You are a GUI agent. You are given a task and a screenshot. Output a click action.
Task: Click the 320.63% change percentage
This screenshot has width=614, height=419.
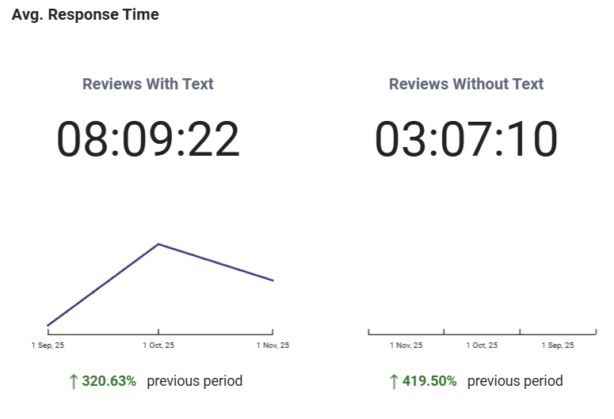(109, 381)
